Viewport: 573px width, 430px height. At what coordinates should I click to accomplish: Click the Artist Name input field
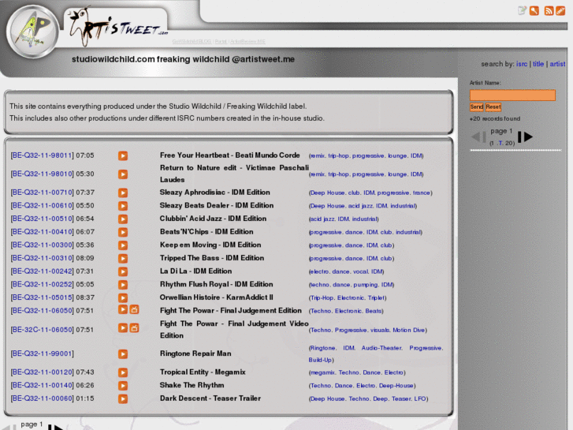tap(512, 95)
